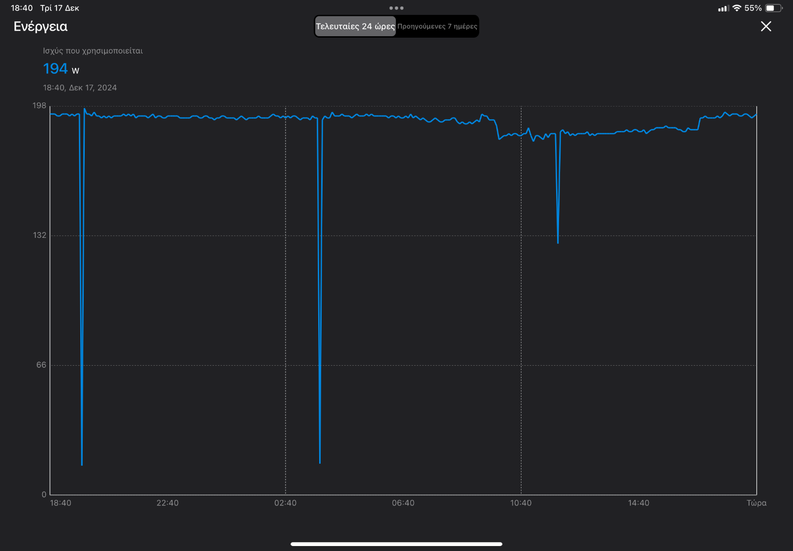
Task: Tap the y-axis label 198
Action: pyautogui.click(x=39, y=106)
